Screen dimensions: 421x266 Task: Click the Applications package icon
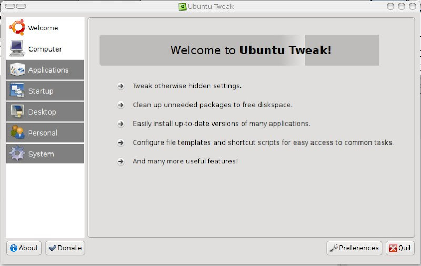pyautogui.click(x=17, y=70)
